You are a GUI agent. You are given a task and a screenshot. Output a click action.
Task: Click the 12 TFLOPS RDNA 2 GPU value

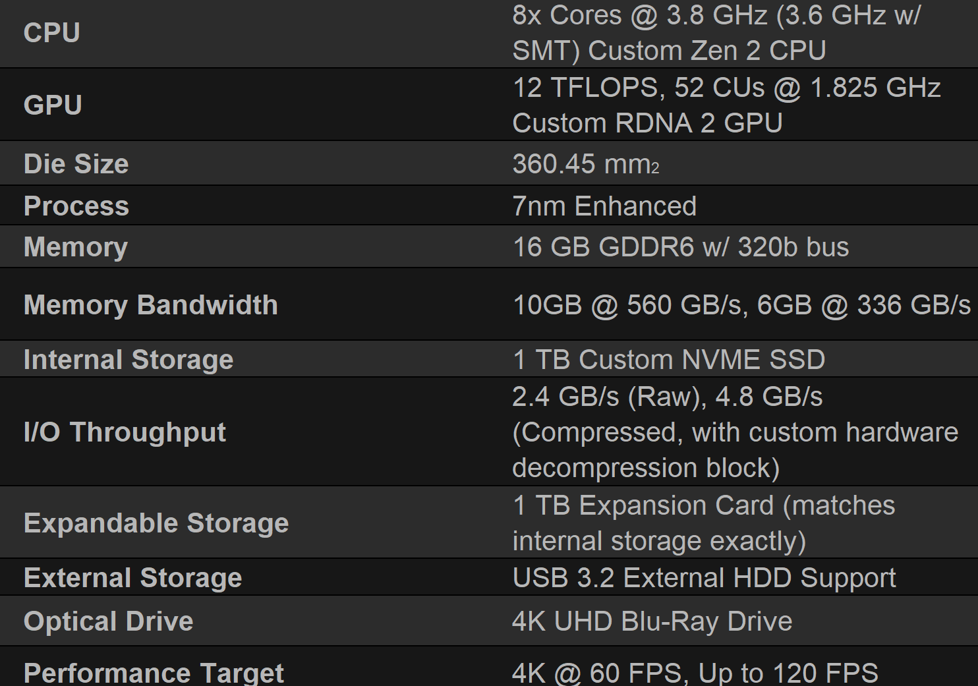pyautogui.click(x=726, y=105)
